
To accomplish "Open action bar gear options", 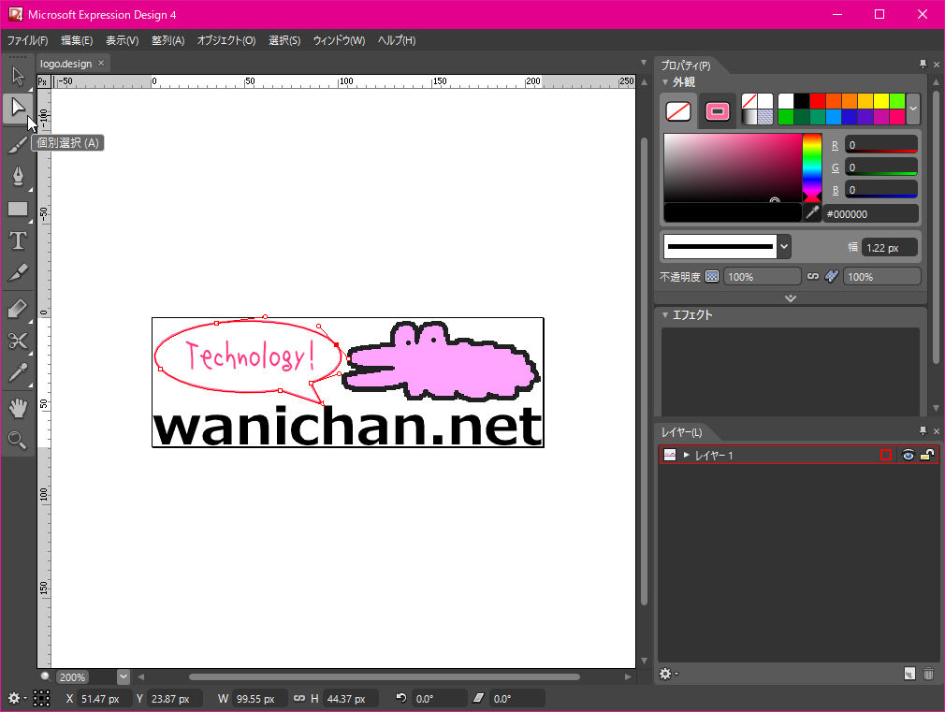I will coord(16,698).
